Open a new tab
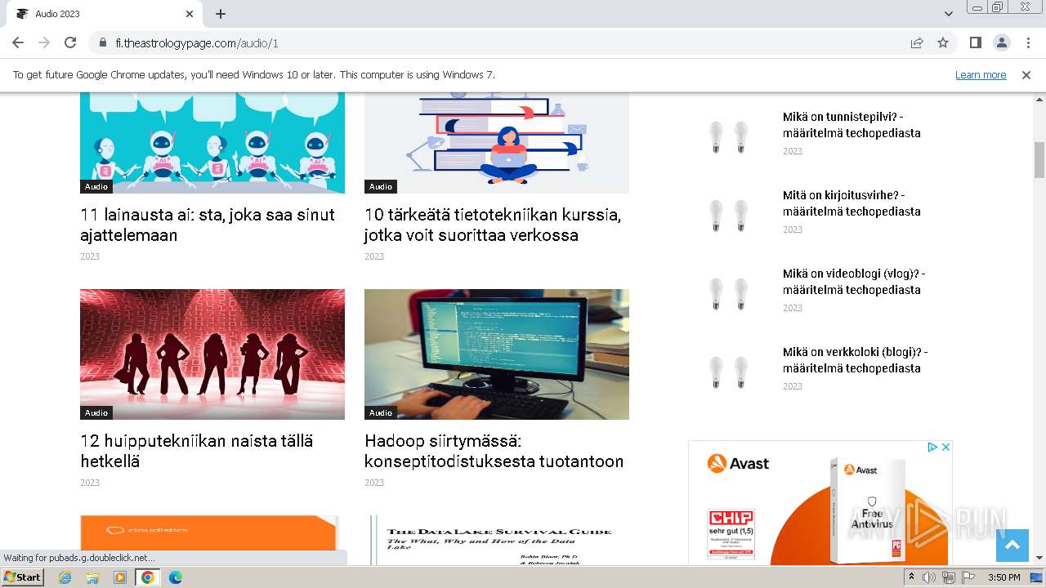 (x=221, y=14)
